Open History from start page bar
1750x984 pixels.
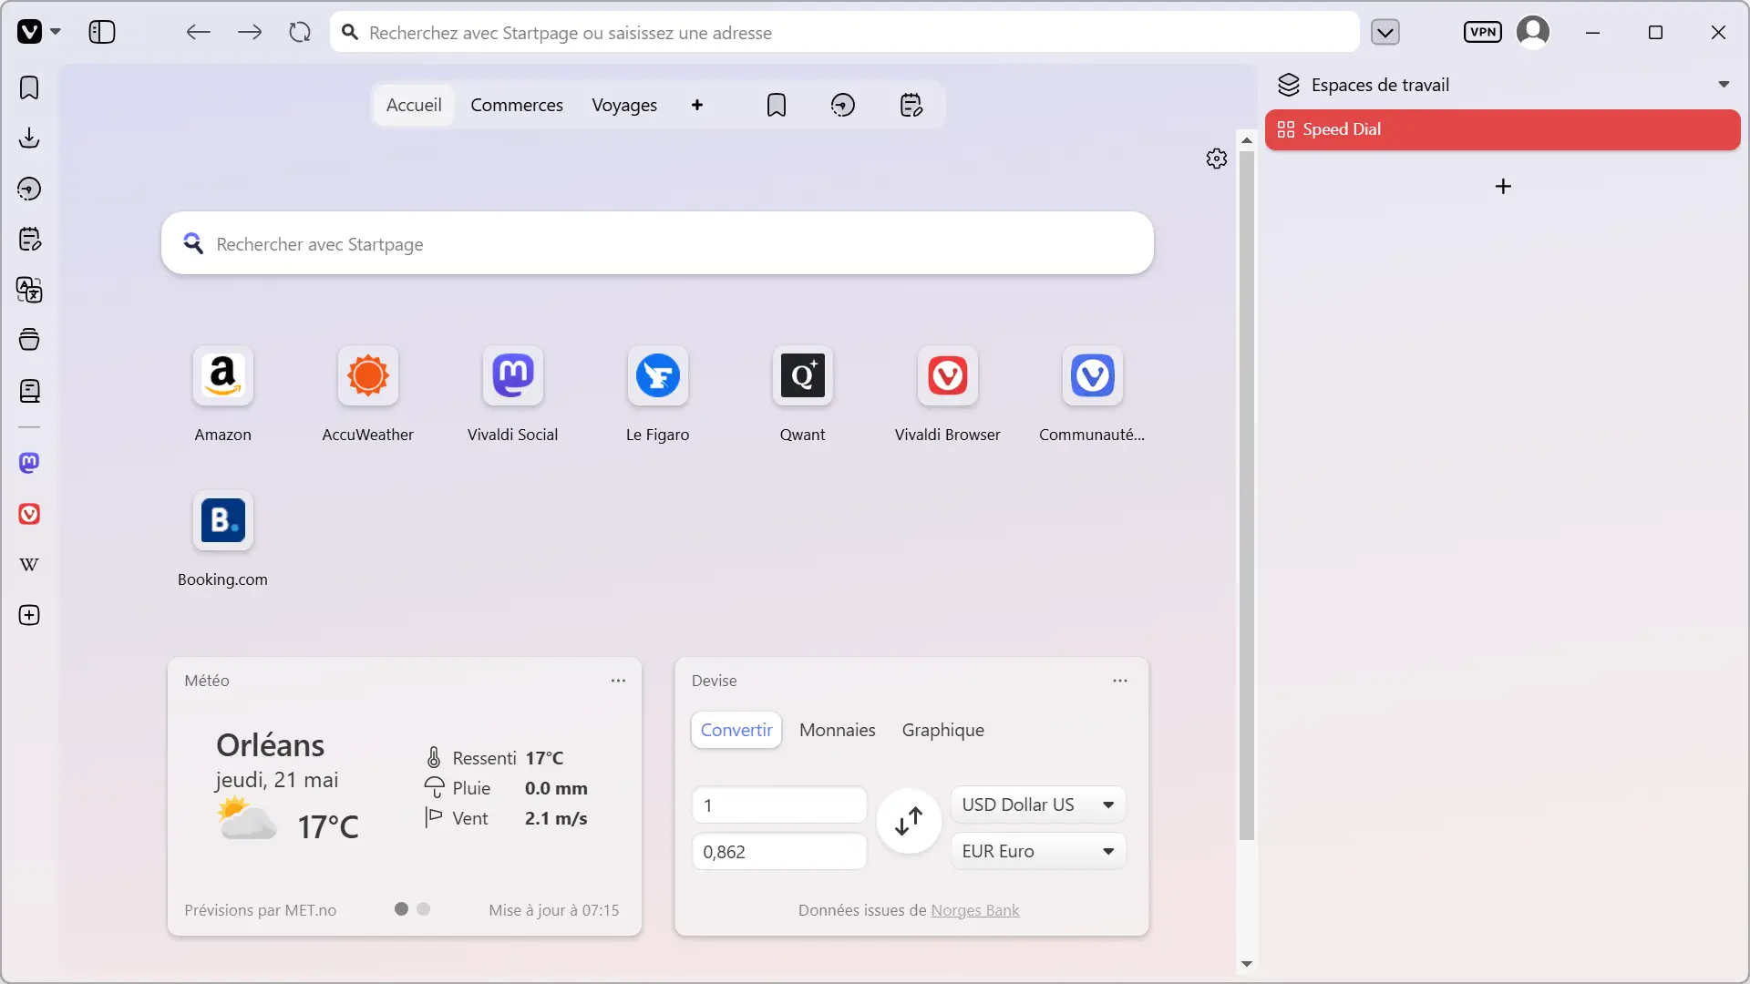[843, 105]
